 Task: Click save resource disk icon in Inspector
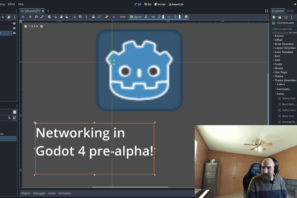[x=286, y=17]
